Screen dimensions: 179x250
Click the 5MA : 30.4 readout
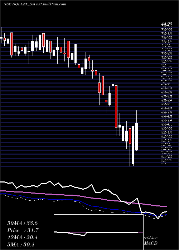[21, 245]
